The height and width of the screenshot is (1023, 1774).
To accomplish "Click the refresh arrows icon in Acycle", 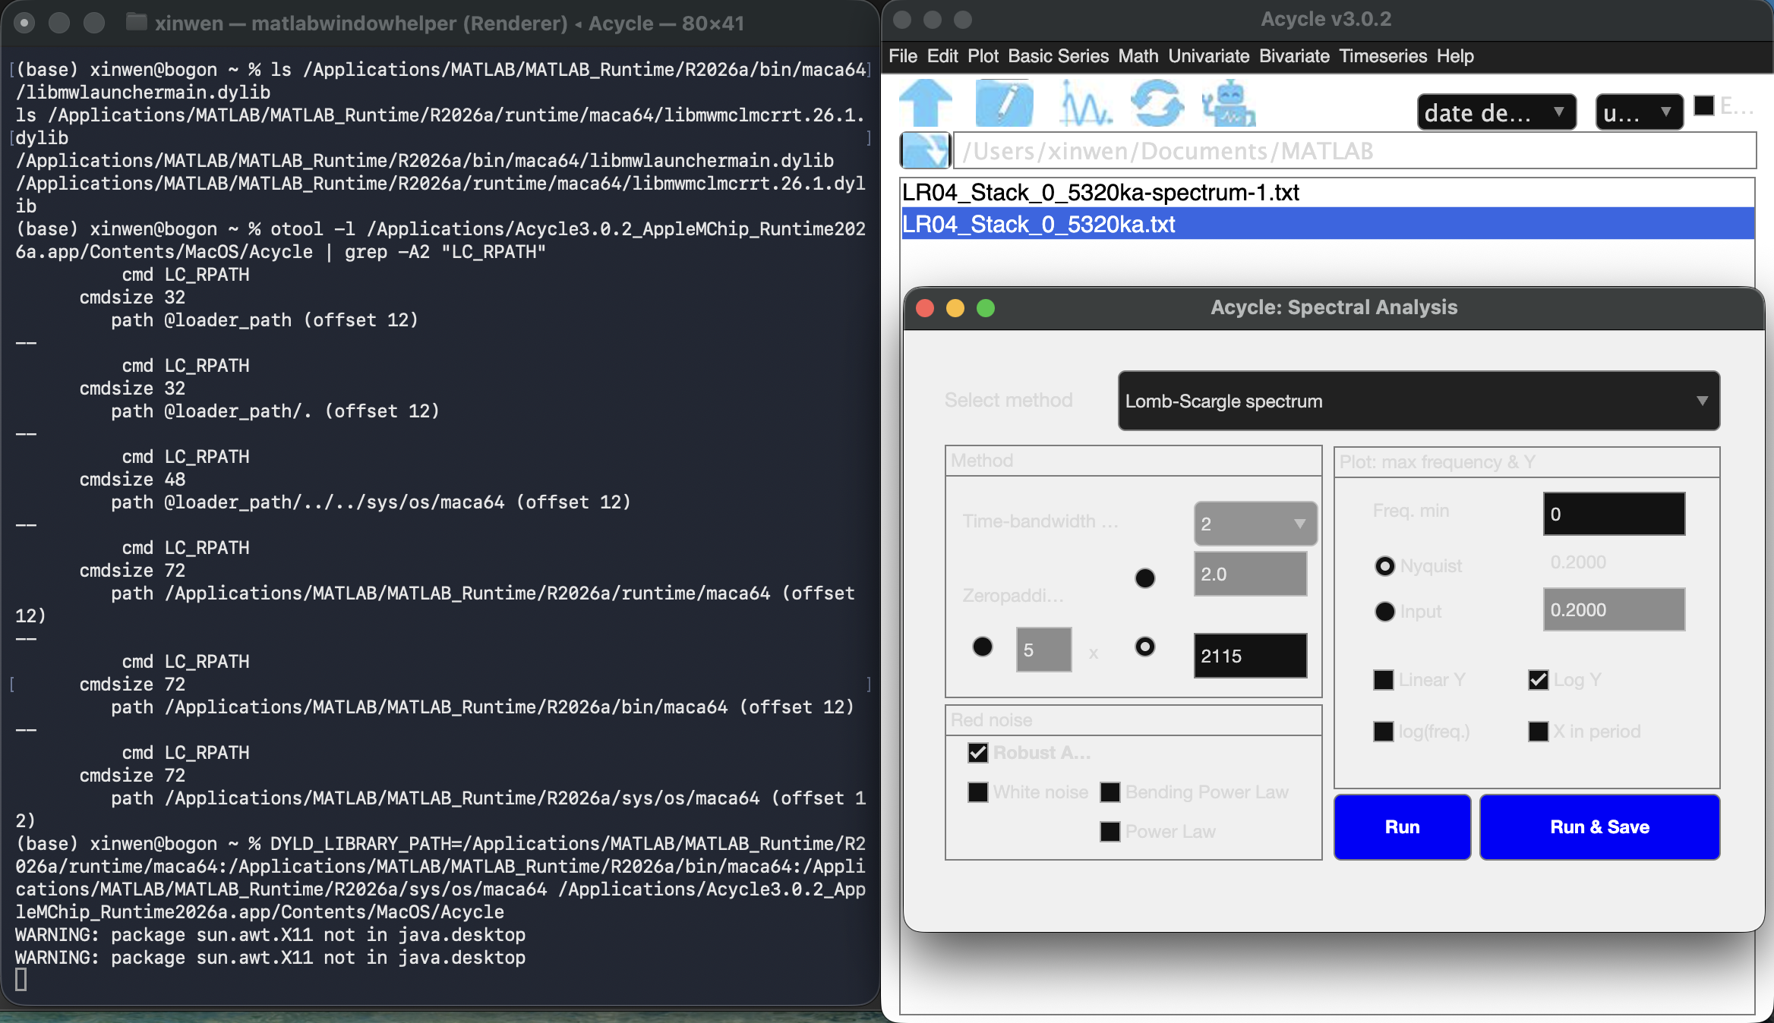I will coord(1157,102).
